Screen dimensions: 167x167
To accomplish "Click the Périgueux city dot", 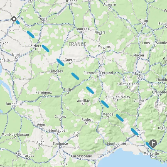I will click(44, 95).
